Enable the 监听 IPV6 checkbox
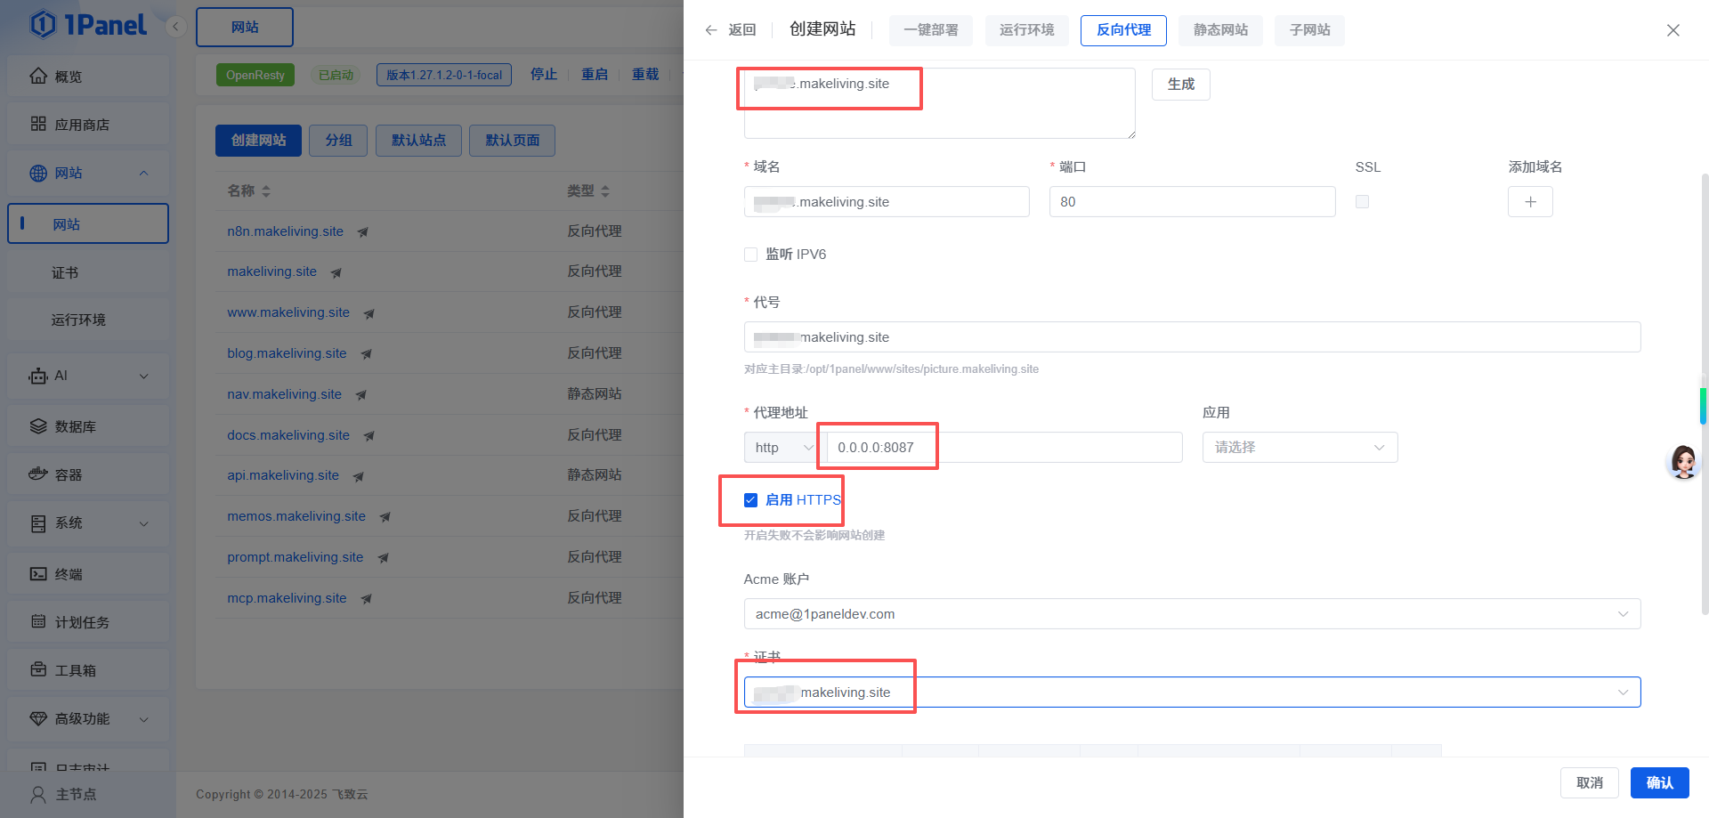This screenshot has height=818, width=1709. pyautogui.click(x=750, y=255)
